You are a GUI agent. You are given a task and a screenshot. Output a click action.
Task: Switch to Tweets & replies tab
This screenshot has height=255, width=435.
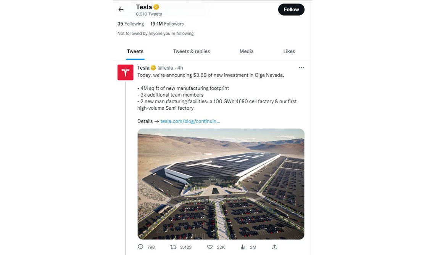click(192, 51)
